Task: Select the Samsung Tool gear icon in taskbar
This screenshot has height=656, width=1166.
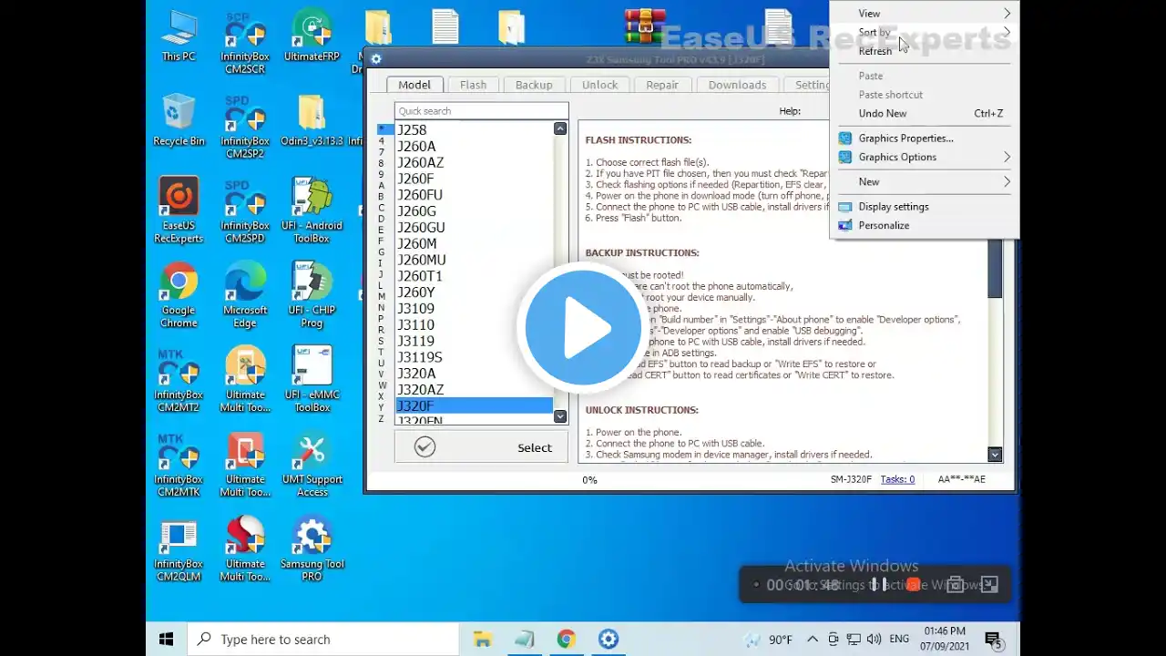Action: click(608, 639)
